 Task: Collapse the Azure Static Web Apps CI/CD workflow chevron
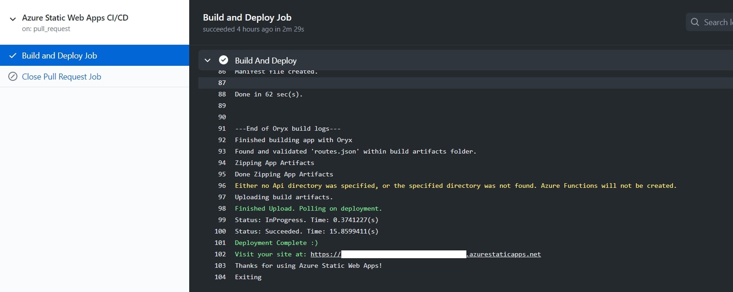13,19
